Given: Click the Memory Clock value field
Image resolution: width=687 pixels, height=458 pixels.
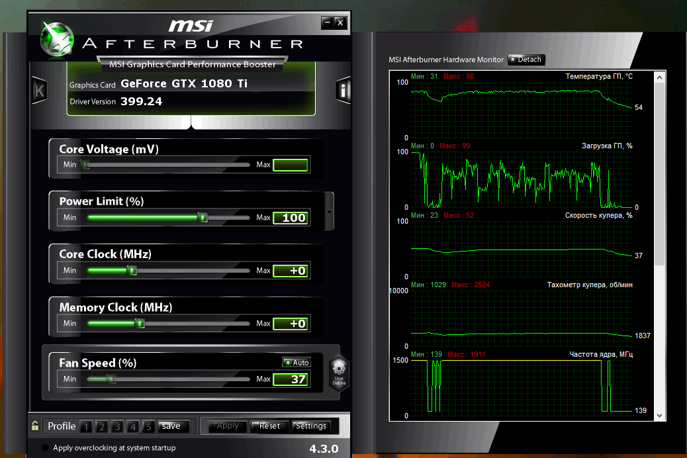Looking at the screenshot, I should pyautogui.click(x=291, y=324).
